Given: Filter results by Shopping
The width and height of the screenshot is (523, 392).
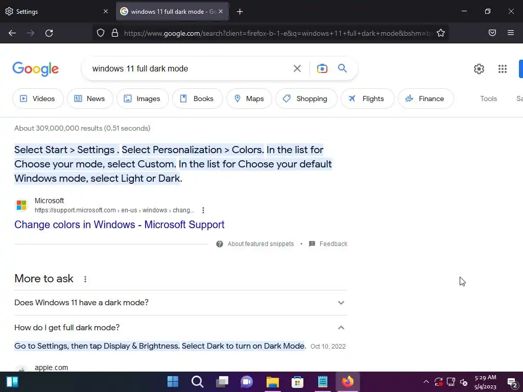Looking at the screenshot, I should (306, 99).
